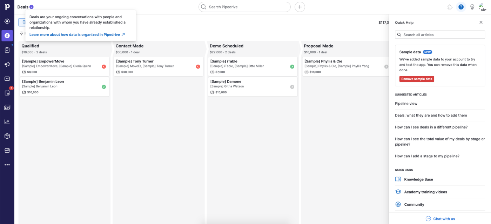Click the magnifier icon in the Search Pipedrive bar
The width and height of the screenshot is (491, 224).
(x=203, y=7)
